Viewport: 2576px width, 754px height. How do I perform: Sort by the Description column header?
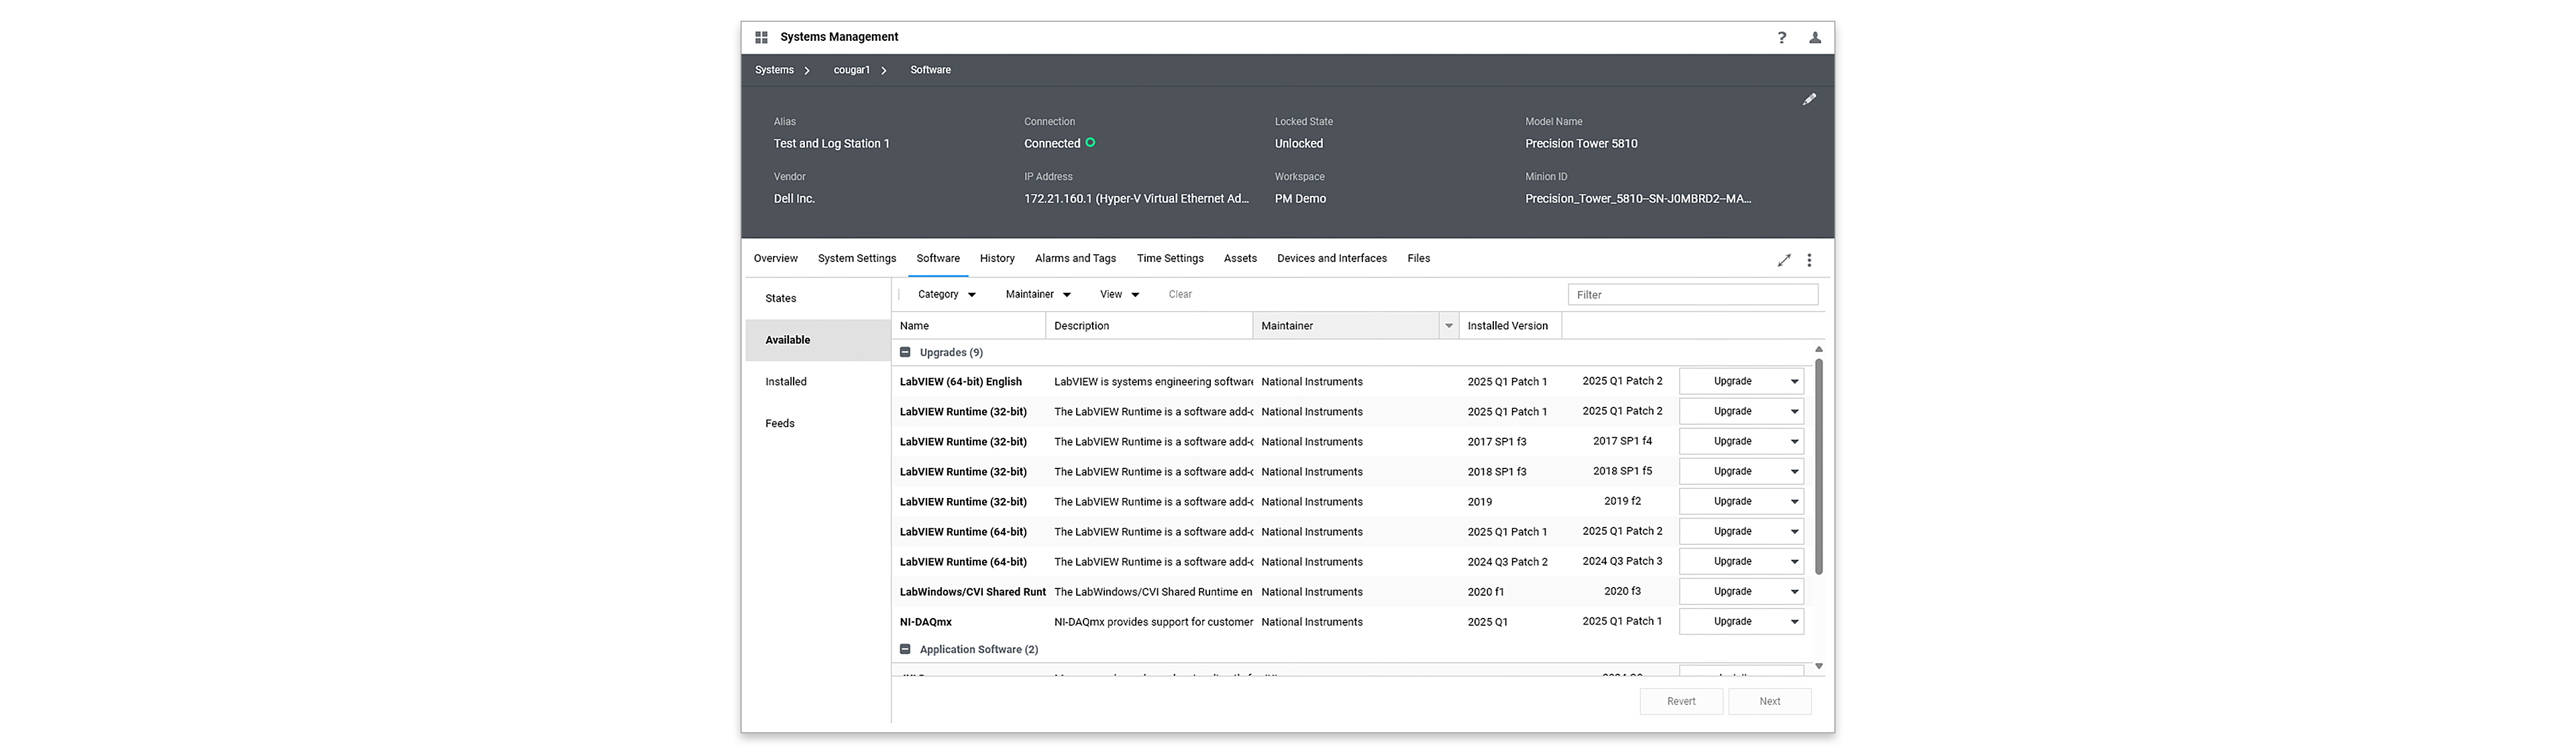tap(1149, 326)
